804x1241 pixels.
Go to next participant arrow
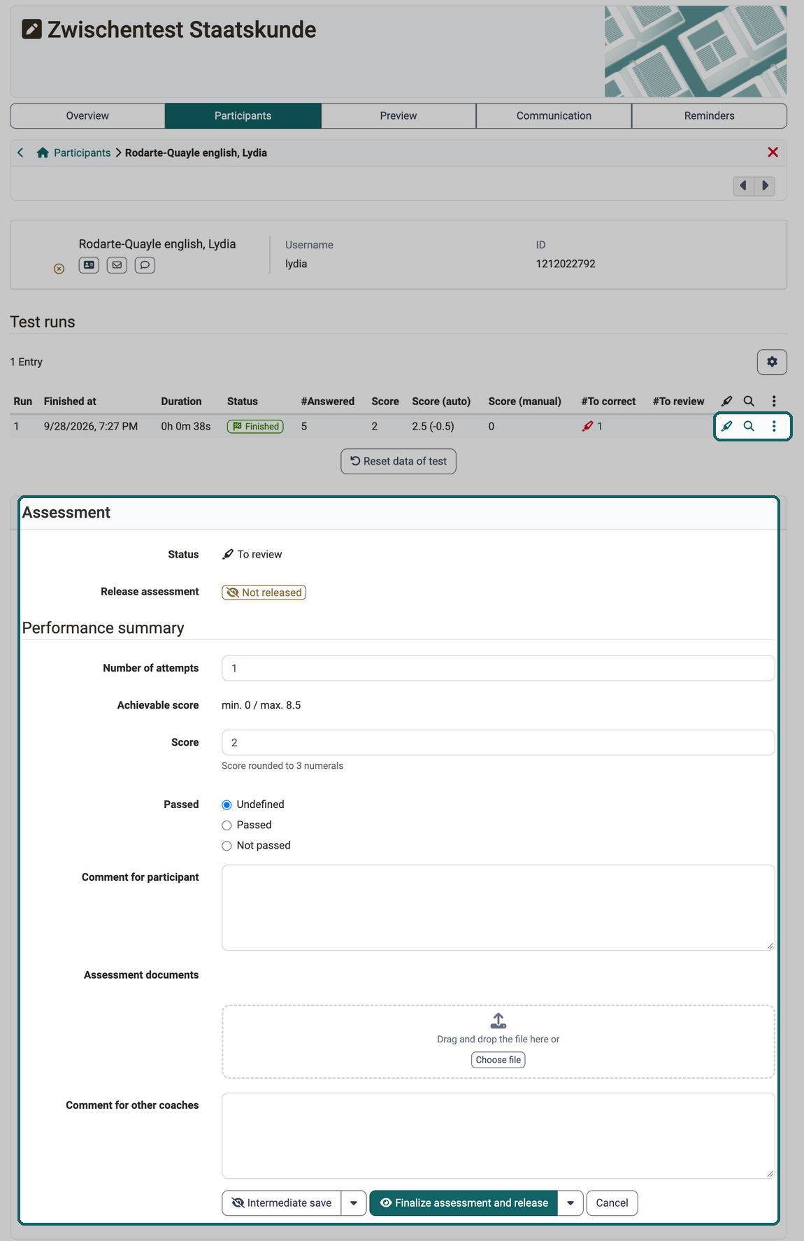(x=765, y=185)
